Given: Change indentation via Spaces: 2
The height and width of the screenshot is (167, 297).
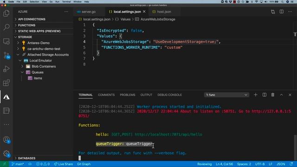Looking at the screenshot, I should [244, 164].
